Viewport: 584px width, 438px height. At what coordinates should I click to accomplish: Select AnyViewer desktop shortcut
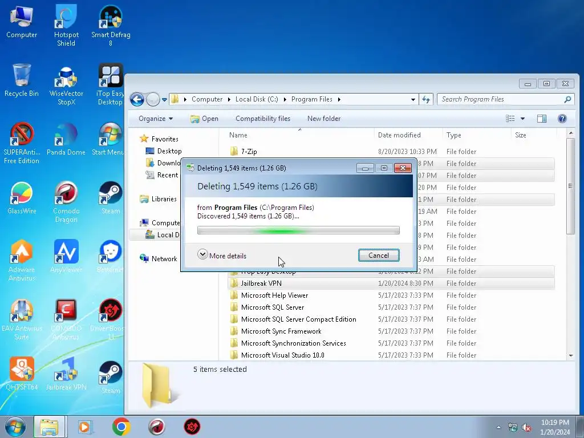coord(66,257)
